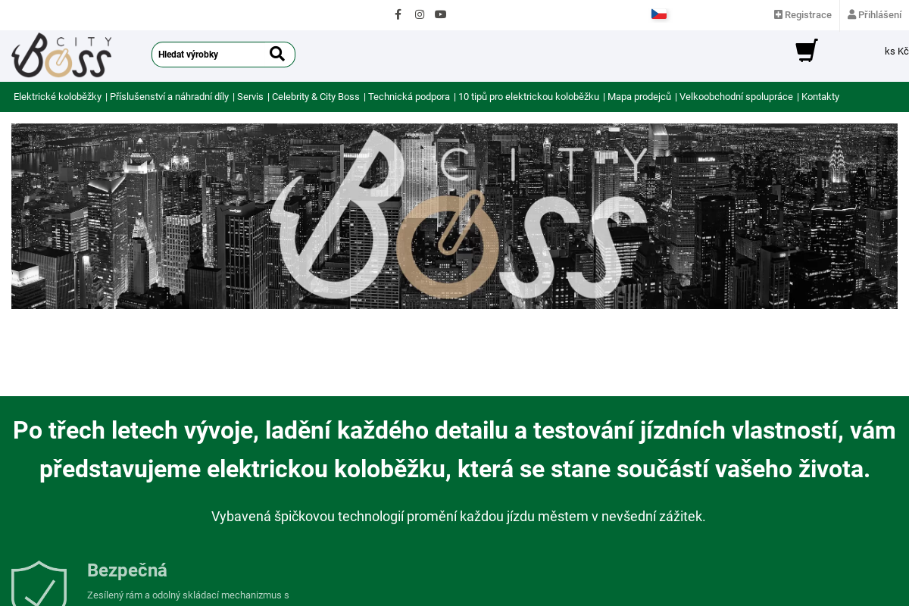Open Celebrity & City Boss menu item
909x606 pixels.
[316, 97]
